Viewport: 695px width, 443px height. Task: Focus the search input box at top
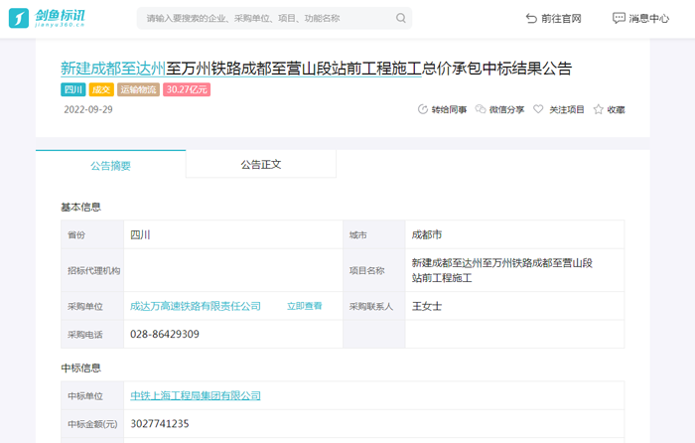(263, 18)
